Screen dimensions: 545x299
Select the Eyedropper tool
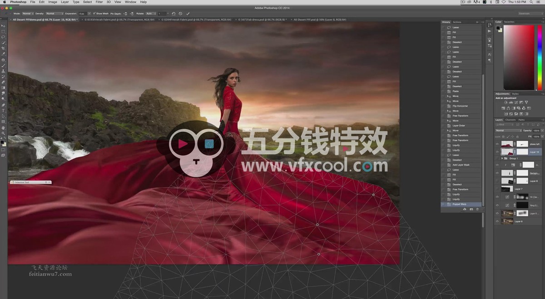pyautogui.click(x=3, y=54)
